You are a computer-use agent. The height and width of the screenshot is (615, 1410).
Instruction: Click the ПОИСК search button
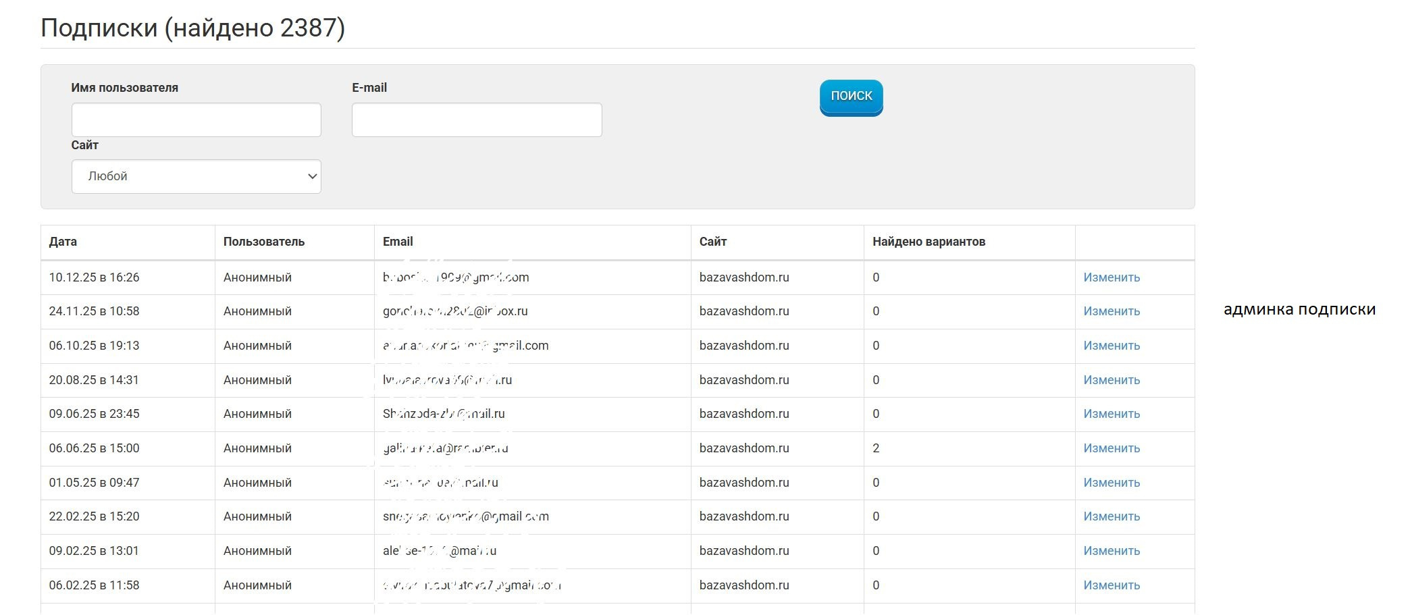click(x=851, y=97)
